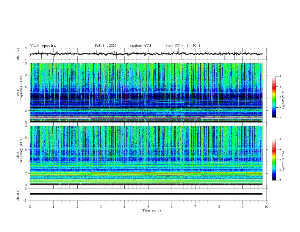Click time axis tick label "7"

pyautogui.click(x=195, y=207)
